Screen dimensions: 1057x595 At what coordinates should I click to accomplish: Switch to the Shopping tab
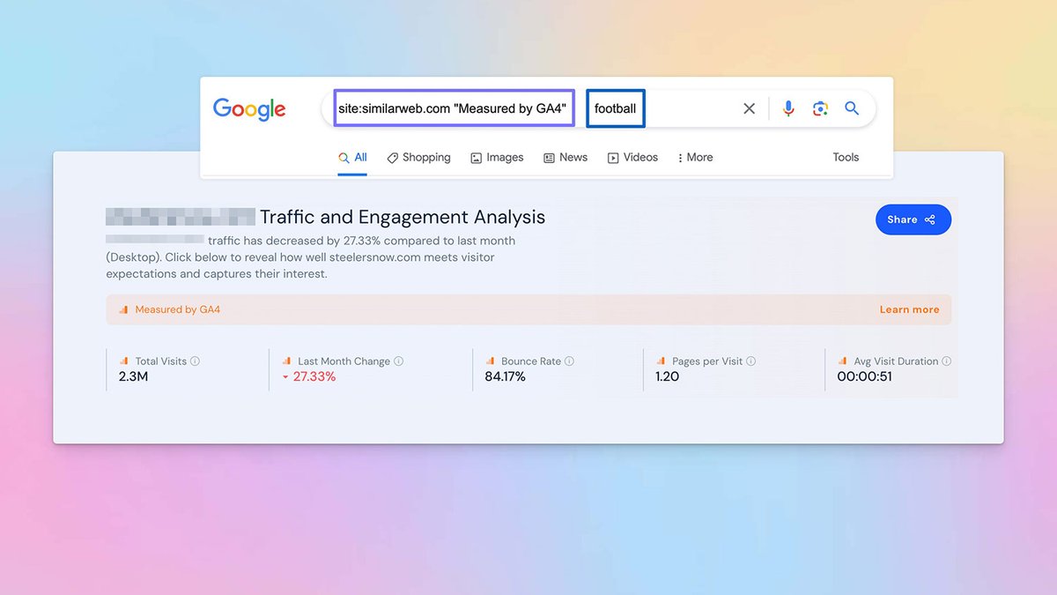pos(419,157)
